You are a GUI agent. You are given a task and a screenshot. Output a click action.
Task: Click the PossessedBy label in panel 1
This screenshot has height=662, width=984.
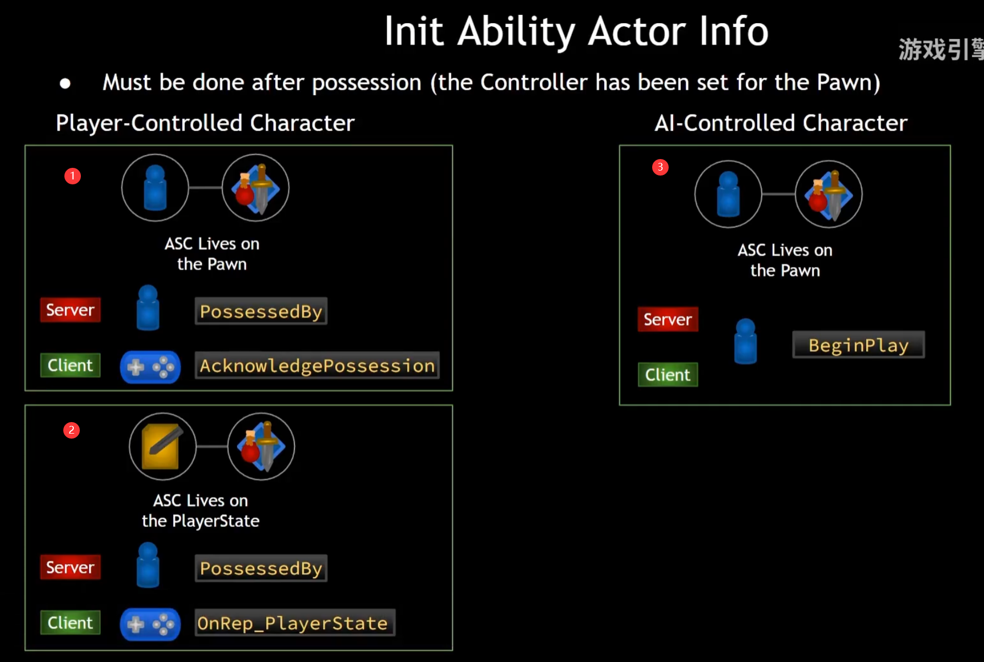[261, 311]
